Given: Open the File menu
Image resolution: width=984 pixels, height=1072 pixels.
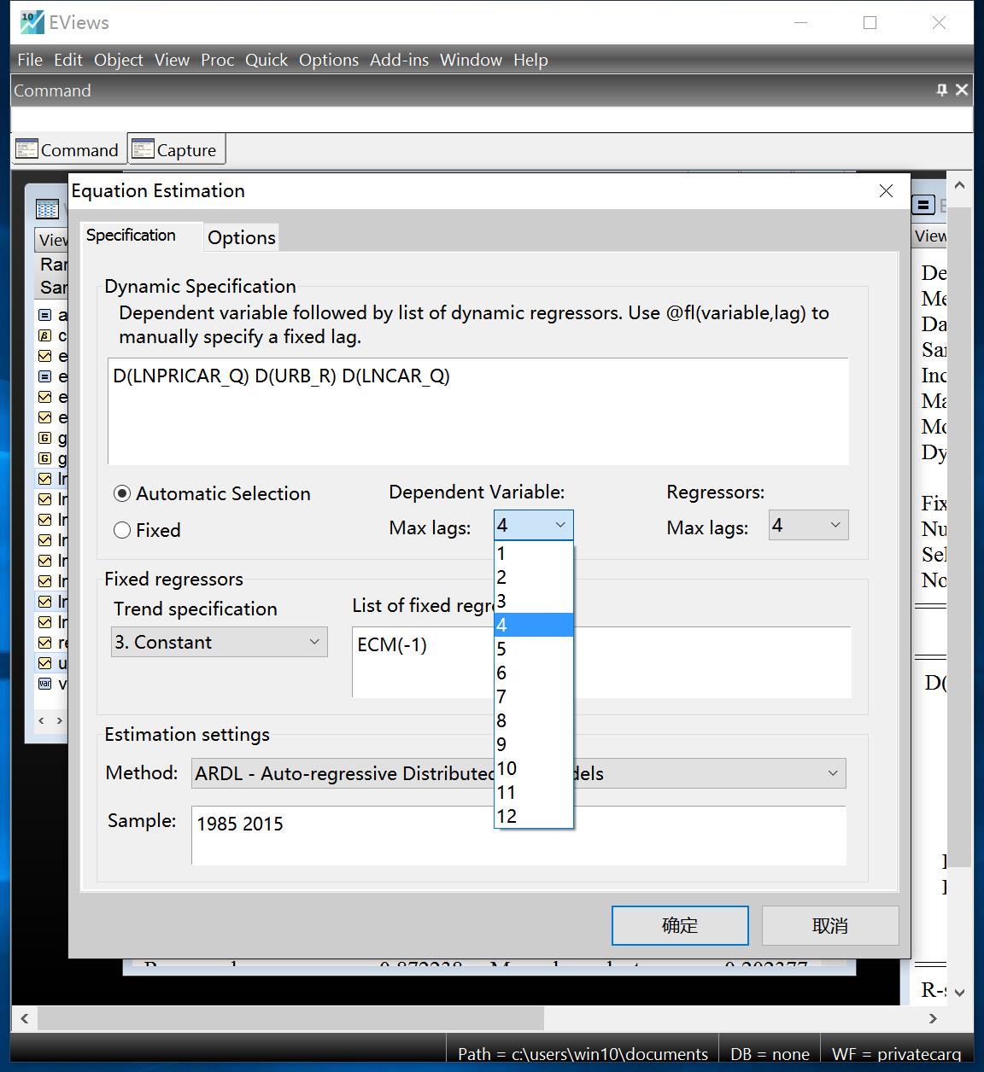Looking at the screenshot, I should click(30, 60).
